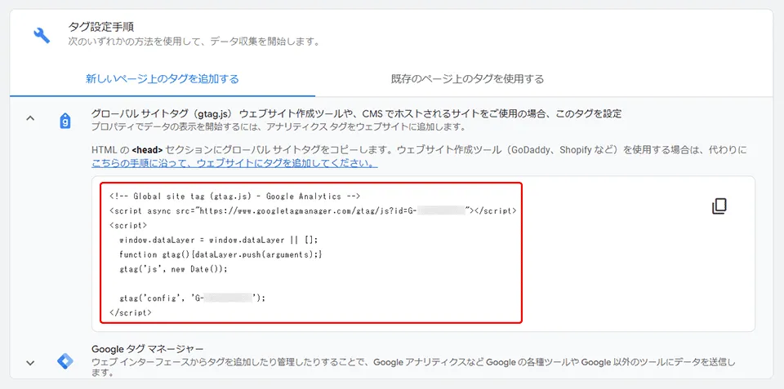Switch to 既存のページ上のタグを使用する tab

pos(467,79)
